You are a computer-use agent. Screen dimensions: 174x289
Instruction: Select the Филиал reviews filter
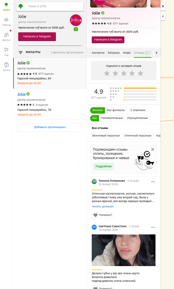[x=97, y=110]
